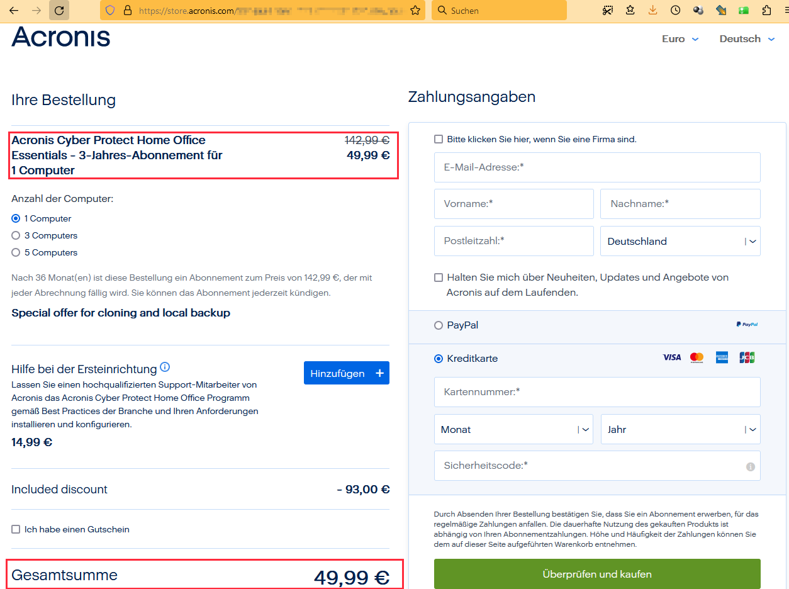
Task: Show site security padlock info
Action: (128, 10)
